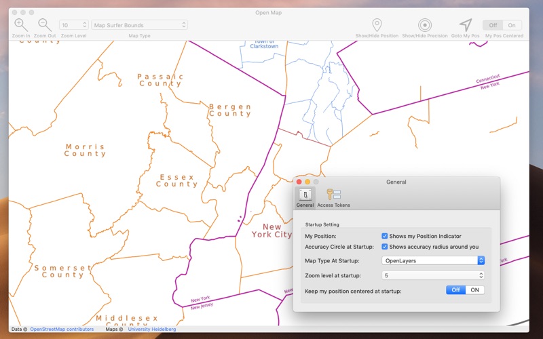
Task: Switch My Pos Centered to Off
Action: coord(493,25)
